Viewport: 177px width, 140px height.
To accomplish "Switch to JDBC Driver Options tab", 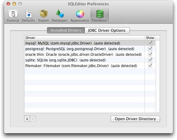I will coord(107,30).
